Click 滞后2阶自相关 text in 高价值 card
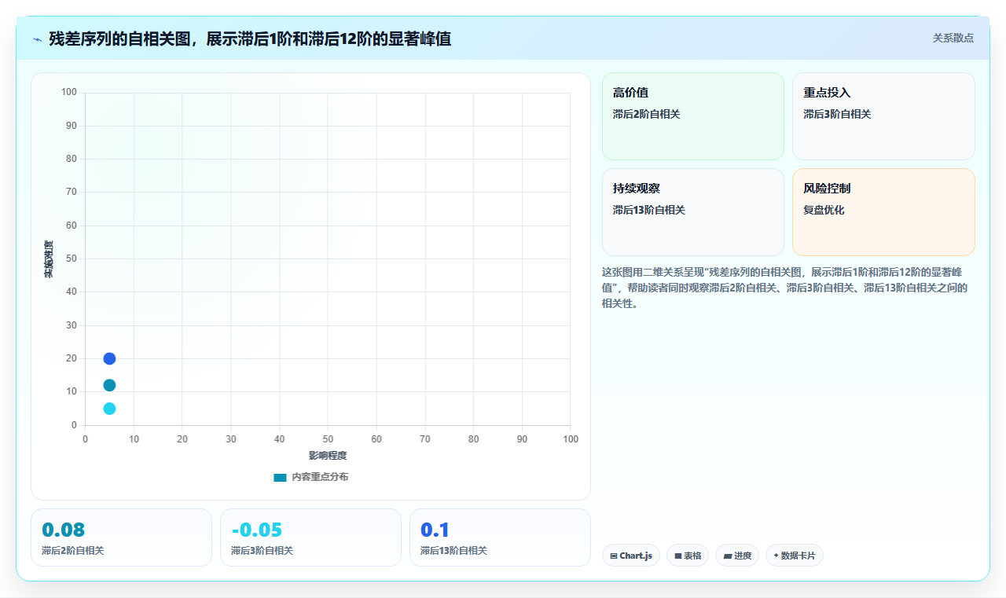The image size is (1006, 598). pyautogui.click(x=647, y=114)
